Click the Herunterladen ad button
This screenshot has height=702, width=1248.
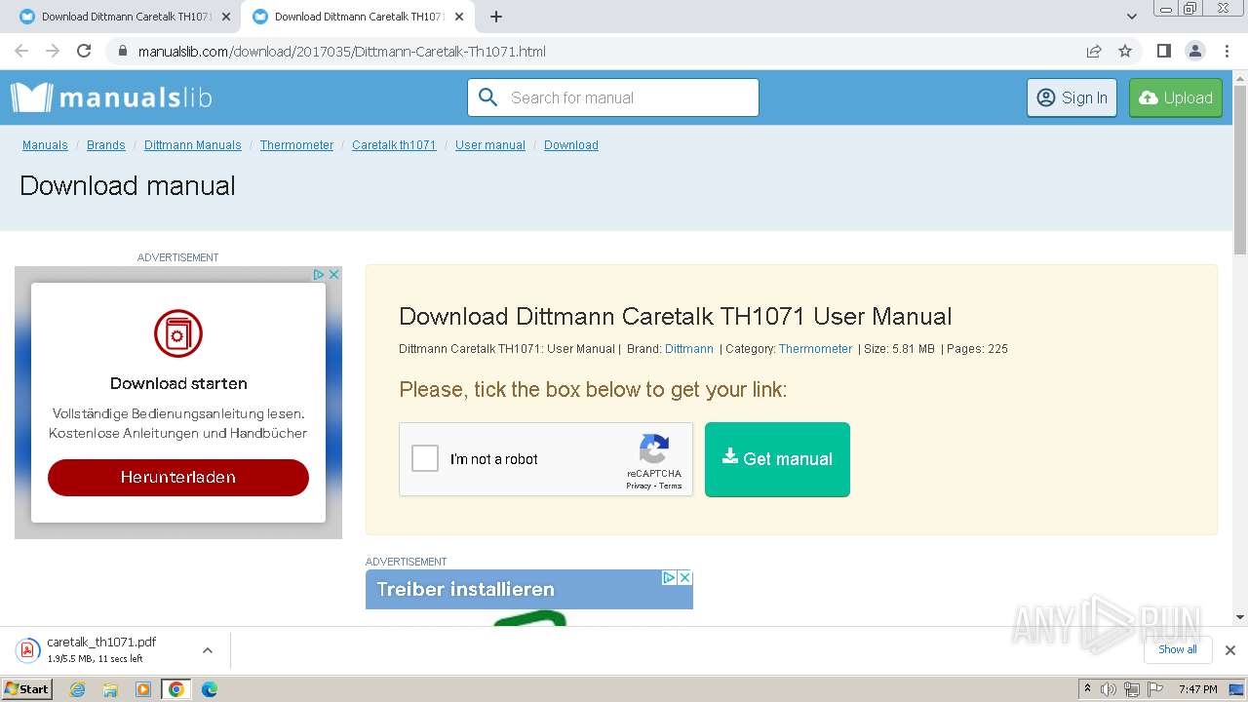178,477
